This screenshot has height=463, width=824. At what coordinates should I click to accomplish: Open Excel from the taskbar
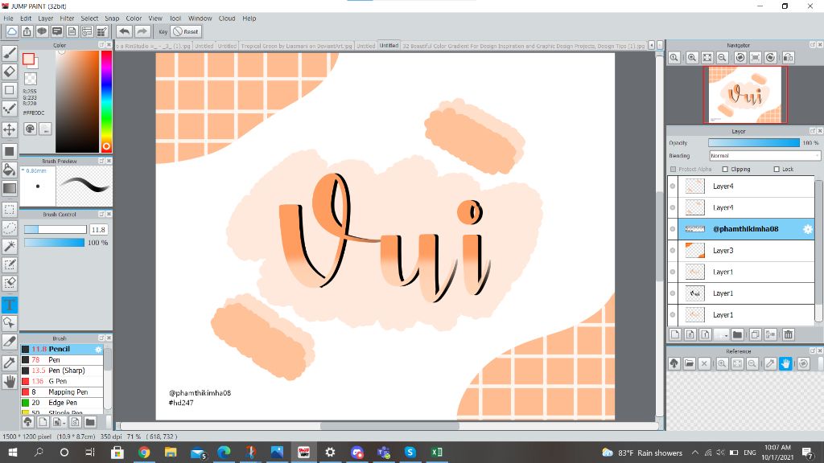click(437, 452)
